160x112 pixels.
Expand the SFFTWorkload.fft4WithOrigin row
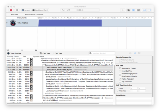(x=45, y=72)
